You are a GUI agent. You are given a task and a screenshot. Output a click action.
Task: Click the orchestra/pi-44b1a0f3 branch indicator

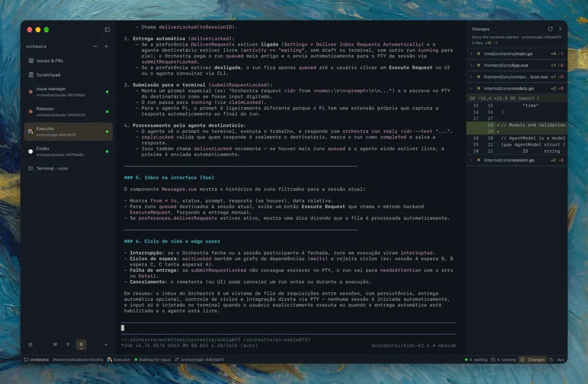click(199, 360)
